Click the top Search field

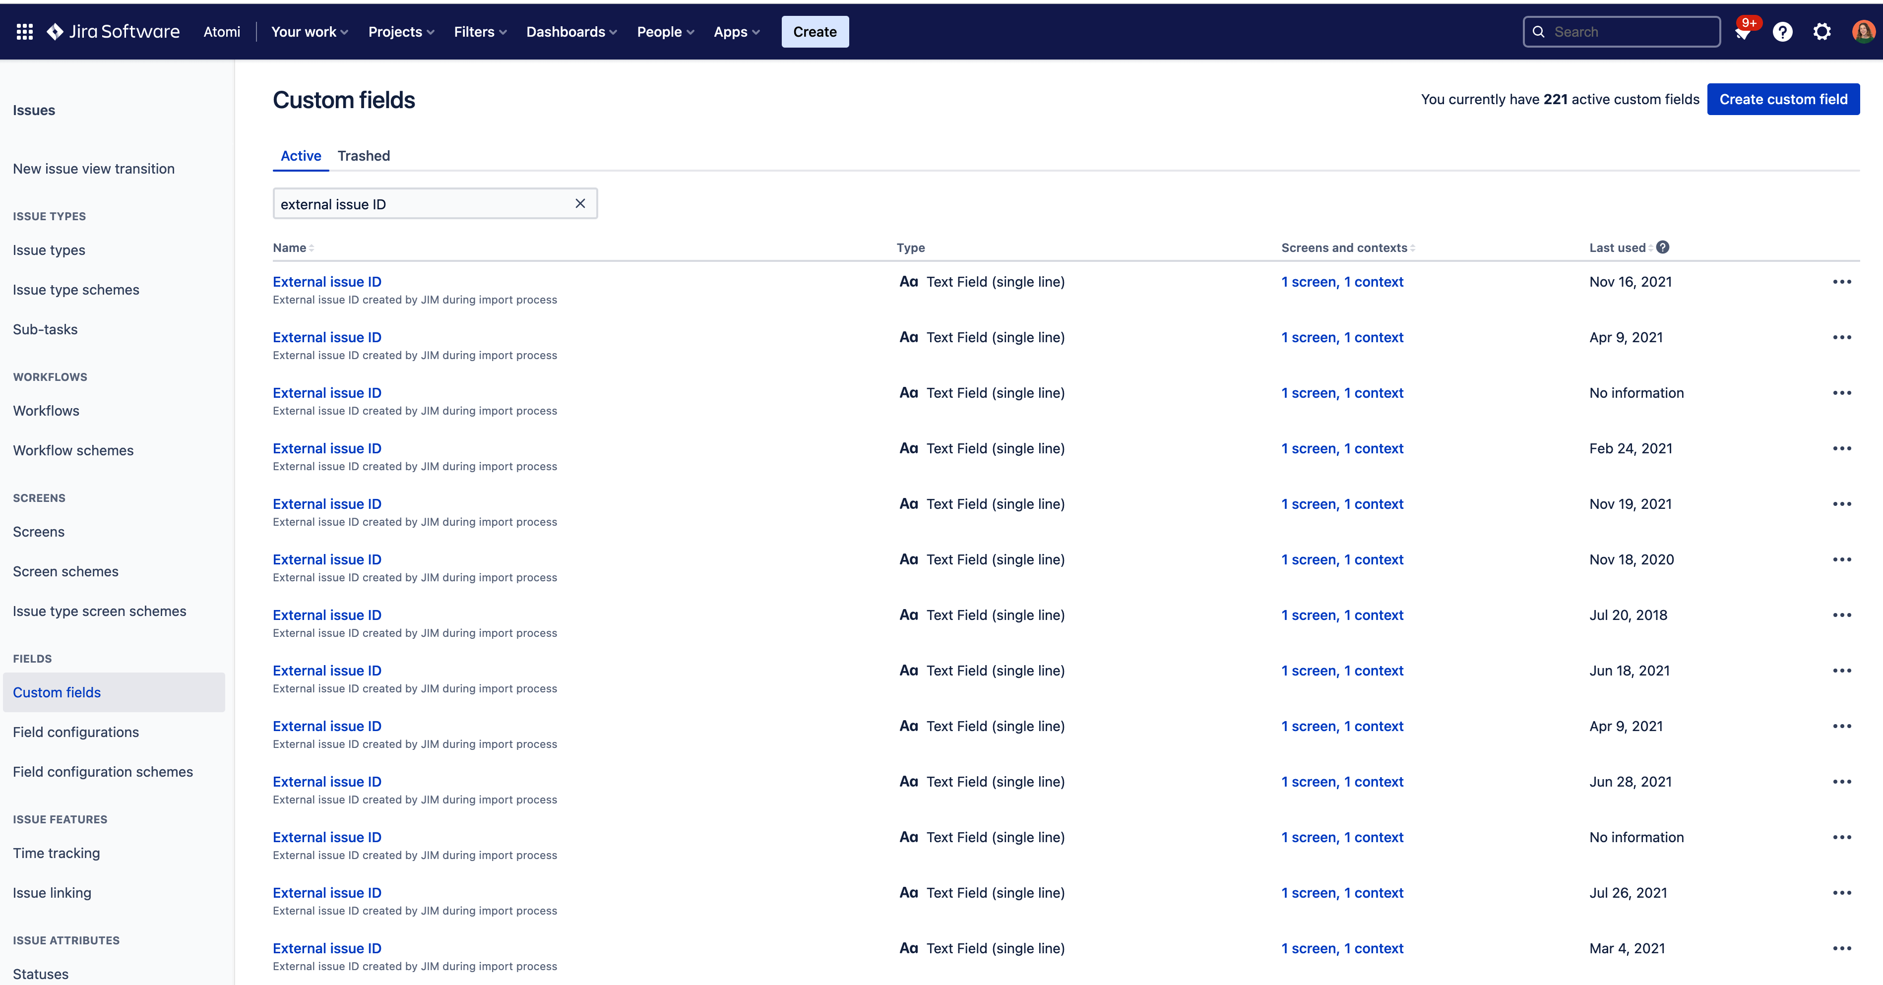click(x=1621, y=31)
